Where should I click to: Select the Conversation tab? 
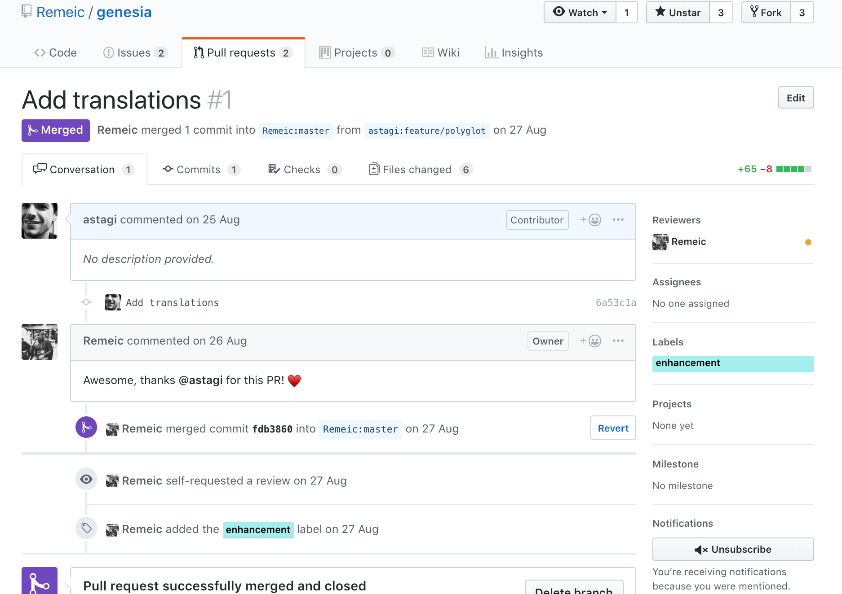[84, 169]
